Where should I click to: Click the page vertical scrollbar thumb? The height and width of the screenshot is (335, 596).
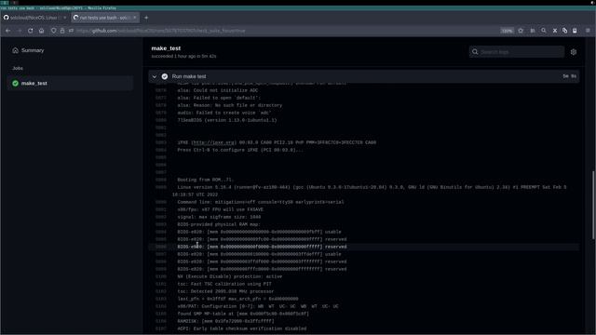593,205
